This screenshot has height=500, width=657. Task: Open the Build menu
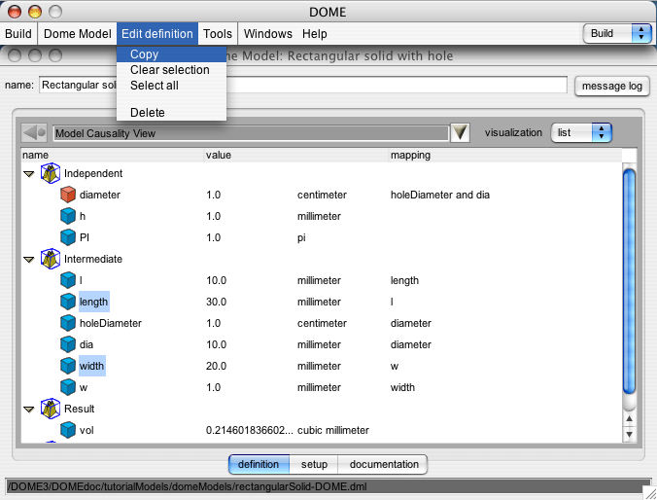pos(18,33)
